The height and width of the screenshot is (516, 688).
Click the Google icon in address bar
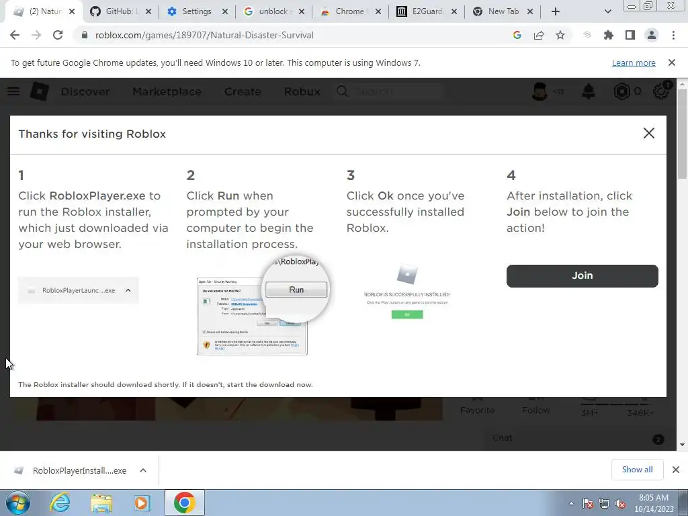coord(517,35)
